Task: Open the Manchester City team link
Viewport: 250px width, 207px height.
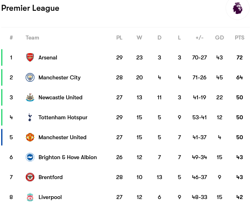Action: [59, 77]
